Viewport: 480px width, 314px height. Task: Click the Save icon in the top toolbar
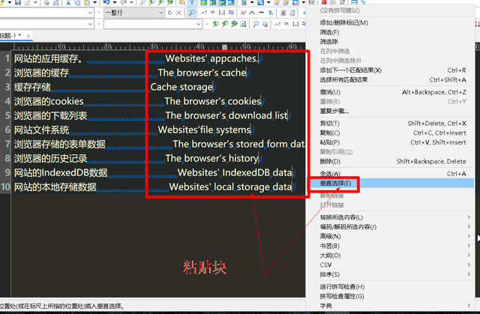17,3
